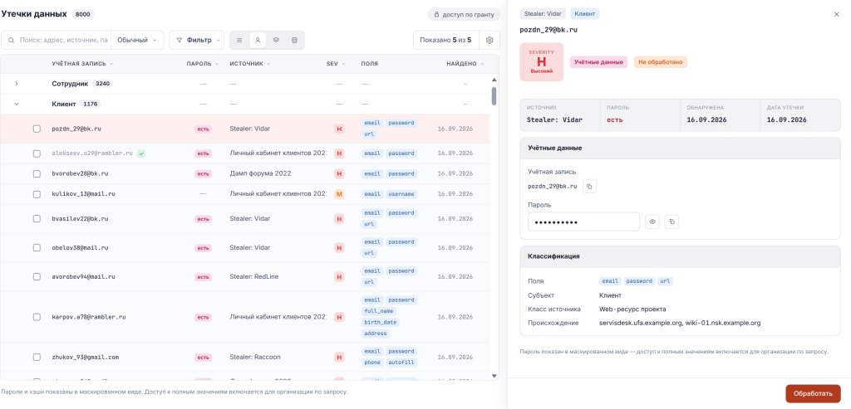851x409 pixels.
Task: Select the layers grouping view icon
Action: [x=276, y=40]
